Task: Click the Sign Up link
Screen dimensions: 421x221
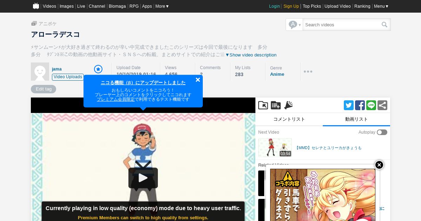Action: 291,6
